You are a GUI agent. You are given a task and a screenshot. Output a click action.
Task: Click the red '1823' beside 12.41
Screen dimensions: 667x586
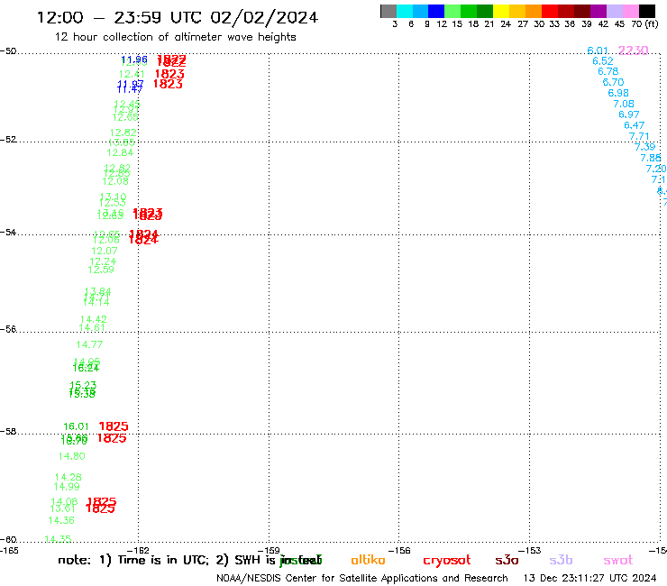click(x=169, y=74)
